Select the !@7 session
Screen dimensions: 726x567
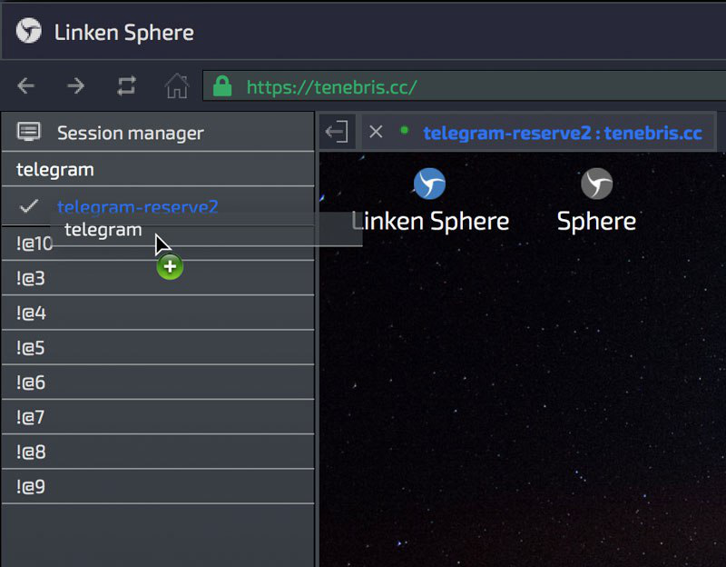pos(158,417)
